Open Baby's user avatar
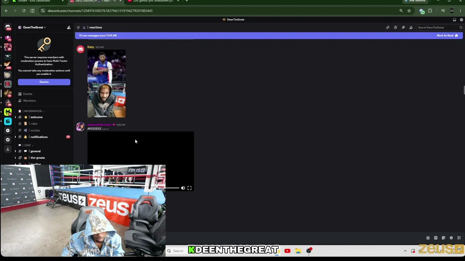This screenshot has height=261, width=465. (x=80, y=49)
